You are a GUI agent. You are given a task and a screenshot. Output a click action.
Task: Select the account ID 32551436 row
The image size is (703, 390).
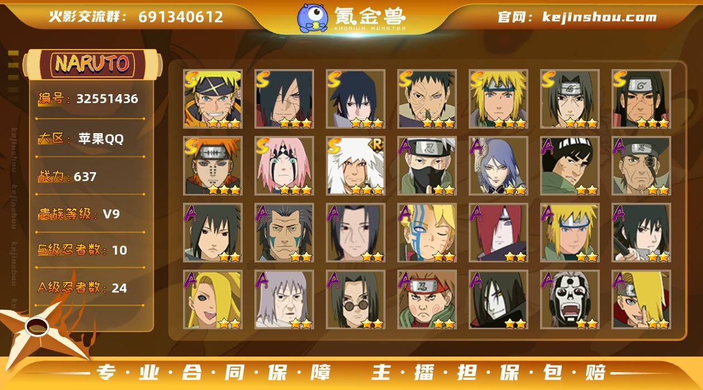pos(89,99)
